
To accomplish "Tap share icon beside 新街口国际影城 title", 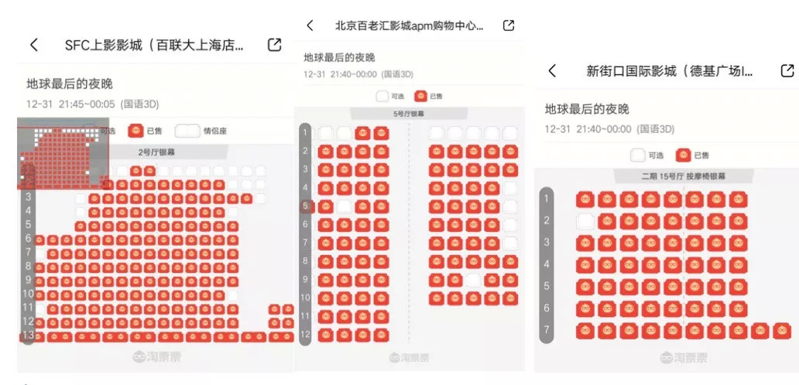I will click(787, 70).
